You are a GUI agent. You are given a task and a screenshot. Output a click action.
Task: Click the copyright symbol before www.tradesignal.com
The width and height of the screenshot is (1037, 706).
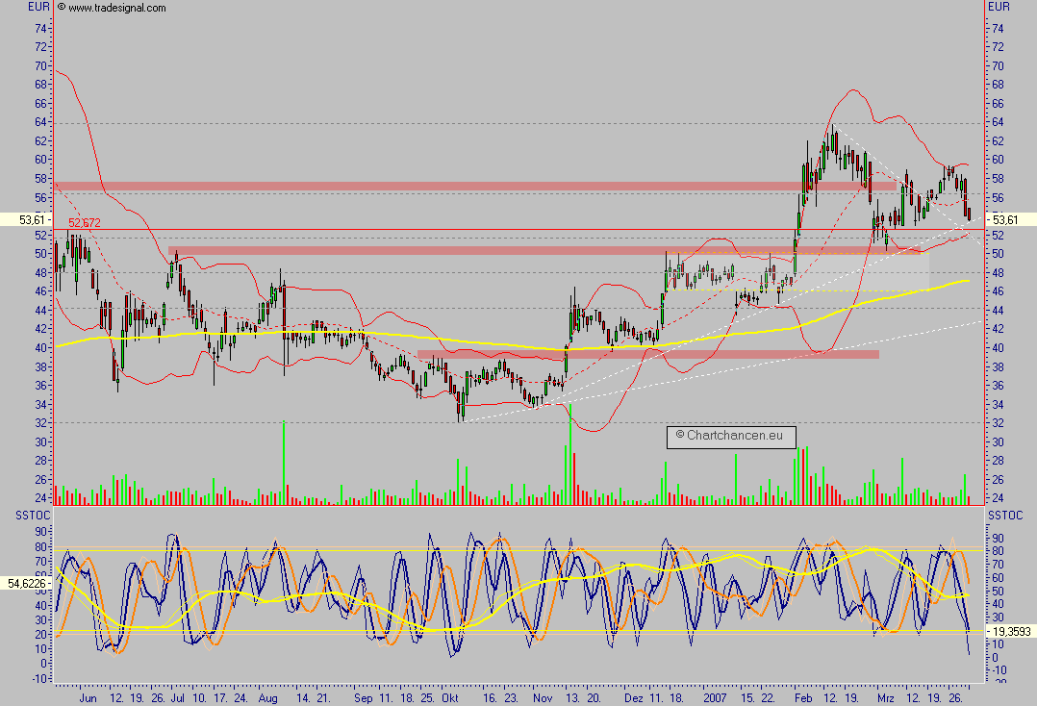(x=62, y=8)
